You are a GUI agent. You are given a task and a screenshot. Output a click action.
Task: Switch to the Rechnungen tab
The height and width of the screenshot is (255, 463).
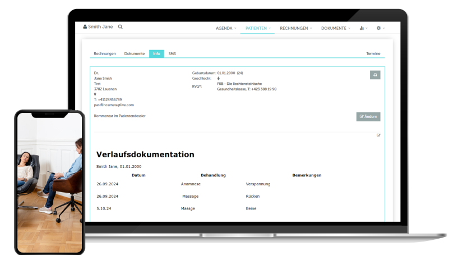(x=105, y=54)
